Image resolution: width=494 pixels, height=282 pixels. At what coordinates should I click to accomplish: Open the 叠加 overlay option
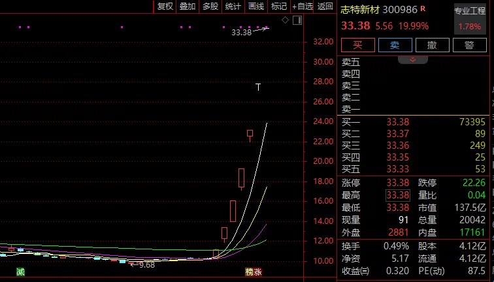[x=188, y=7]
